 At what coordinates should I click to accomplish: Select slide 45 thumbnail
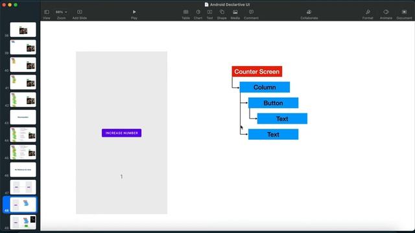[x=23, y=152]
